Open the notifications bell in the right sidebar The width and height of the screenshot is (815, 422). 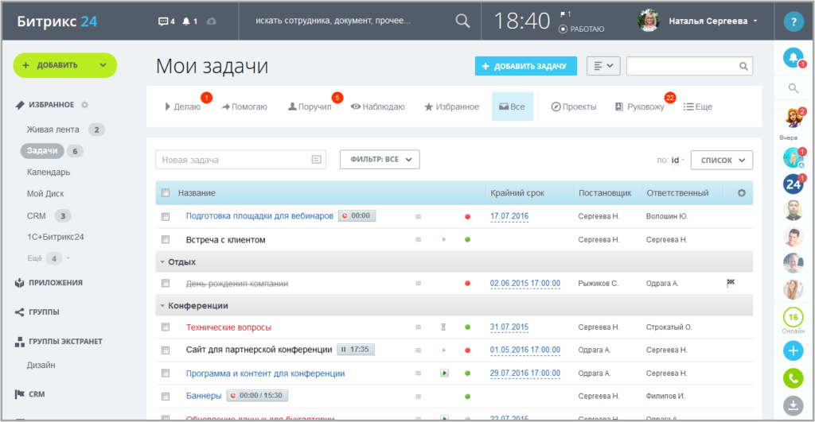(x=793, y=57)
